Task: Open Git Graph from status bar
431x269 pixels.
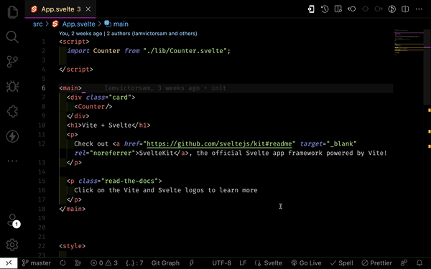Action: [x=165, y=263]
